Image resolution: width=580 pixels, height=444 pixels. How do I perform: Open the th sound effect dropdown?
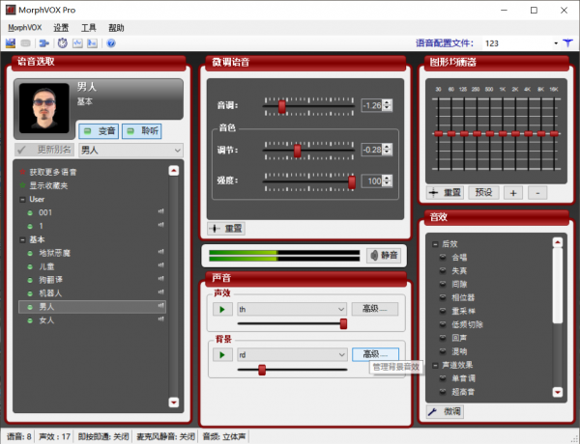[292, 309]
